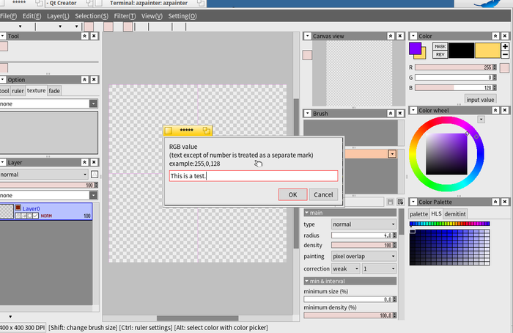
Task: Toggle the first flag box on Layer0
Action: pos(18,216)
